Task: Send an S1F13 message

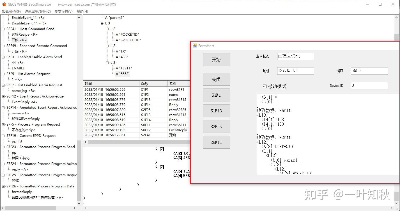Action: pos(216,111)
